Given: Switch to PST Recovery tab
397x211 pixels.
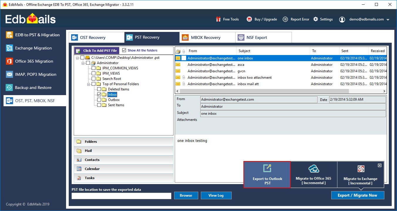Looking at the screenshot, I should 152,37.
